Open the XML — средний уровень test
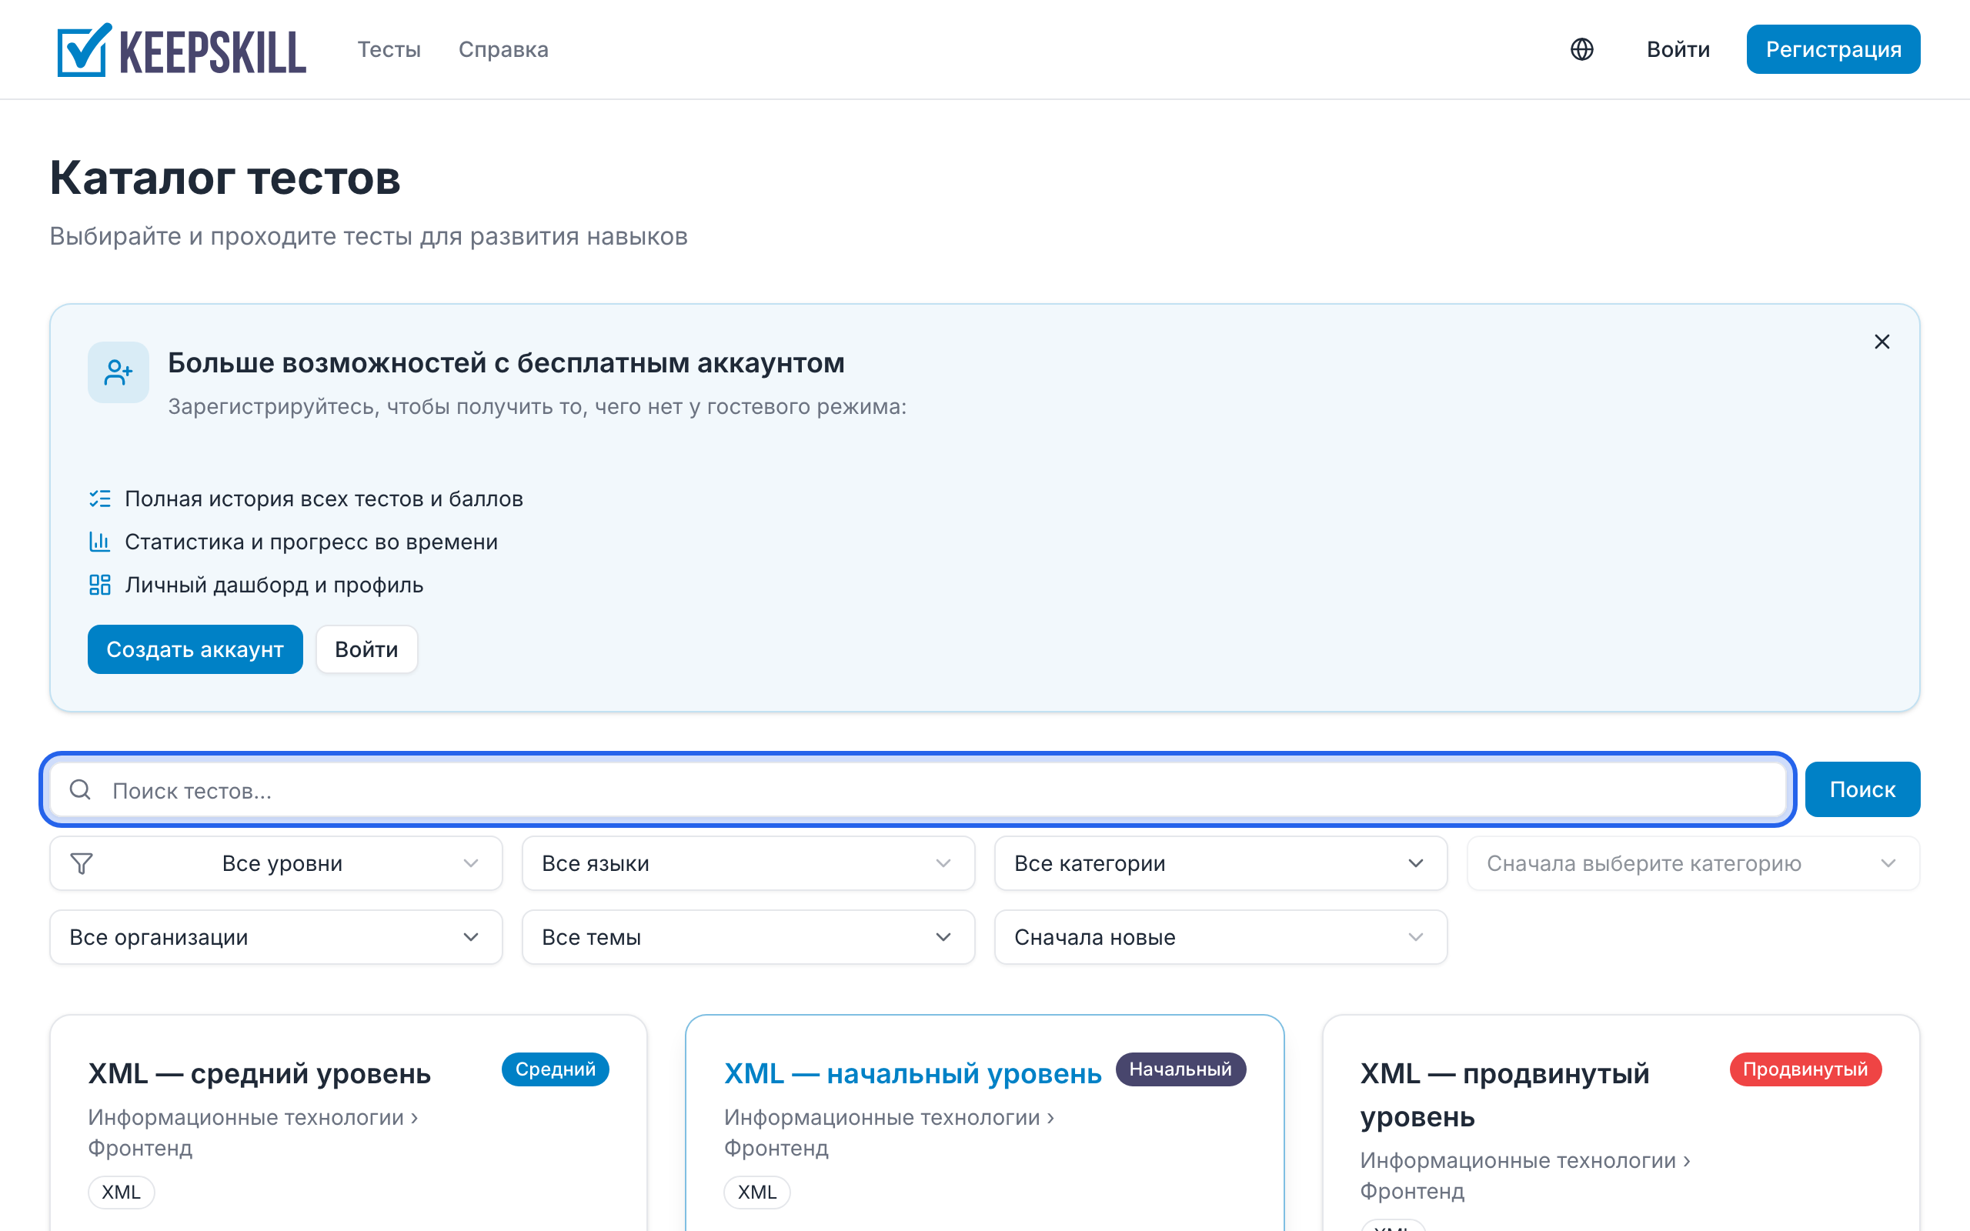Image resolution: width=1970 pixels, height=1231 pixels. click(x=259, y=1074)
